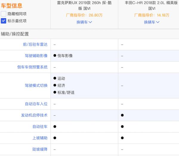Select the 倒车影像 value in the Lexus column

pos(65,56)
